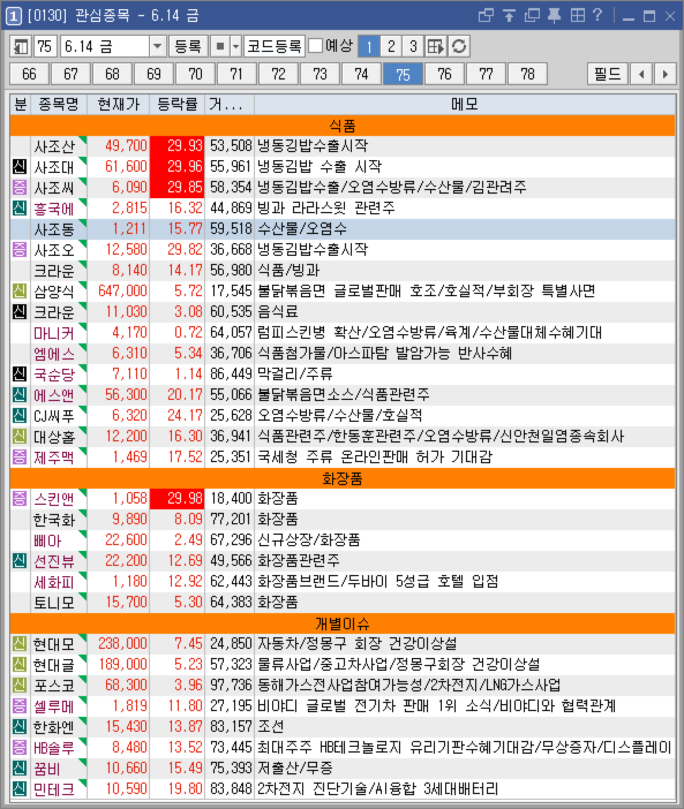Show earlier group tabs with the left arrow
The height and width of the screenshot is (809, 684).
click(x=641, y=74)
